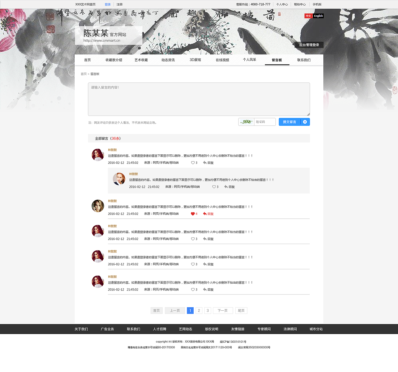This screenshot has height=372, width=398.
Task: Go to 上一页 previous page
Action: [175, 311]
